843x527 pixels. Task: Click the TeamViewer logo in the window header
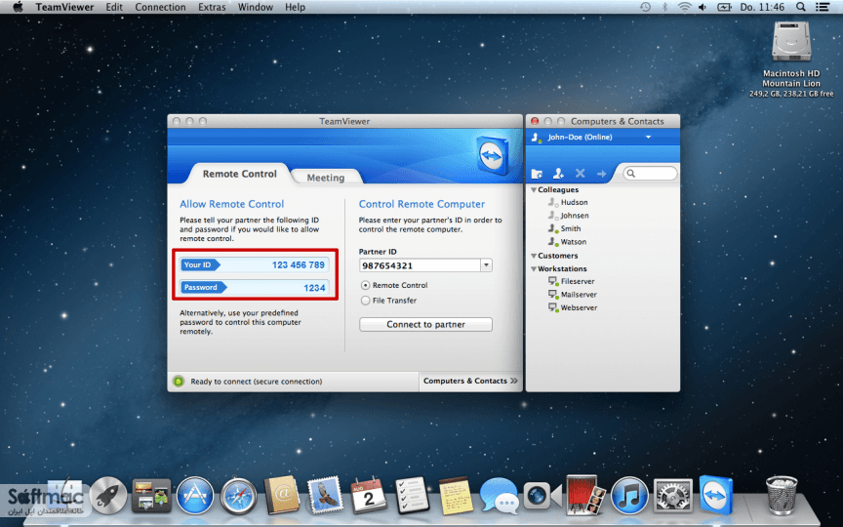tap(493, 155)
